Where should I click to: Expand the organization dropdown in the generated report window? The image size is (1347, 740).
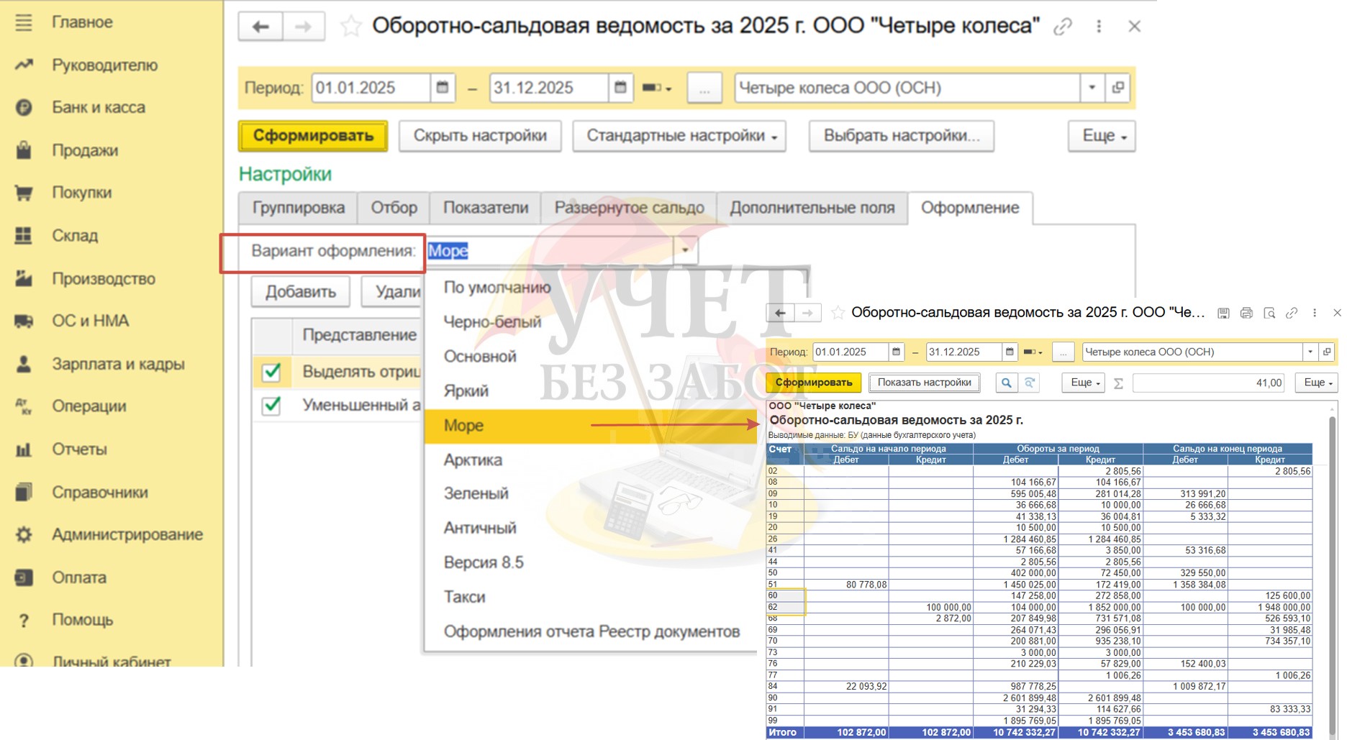(1310, 352)
